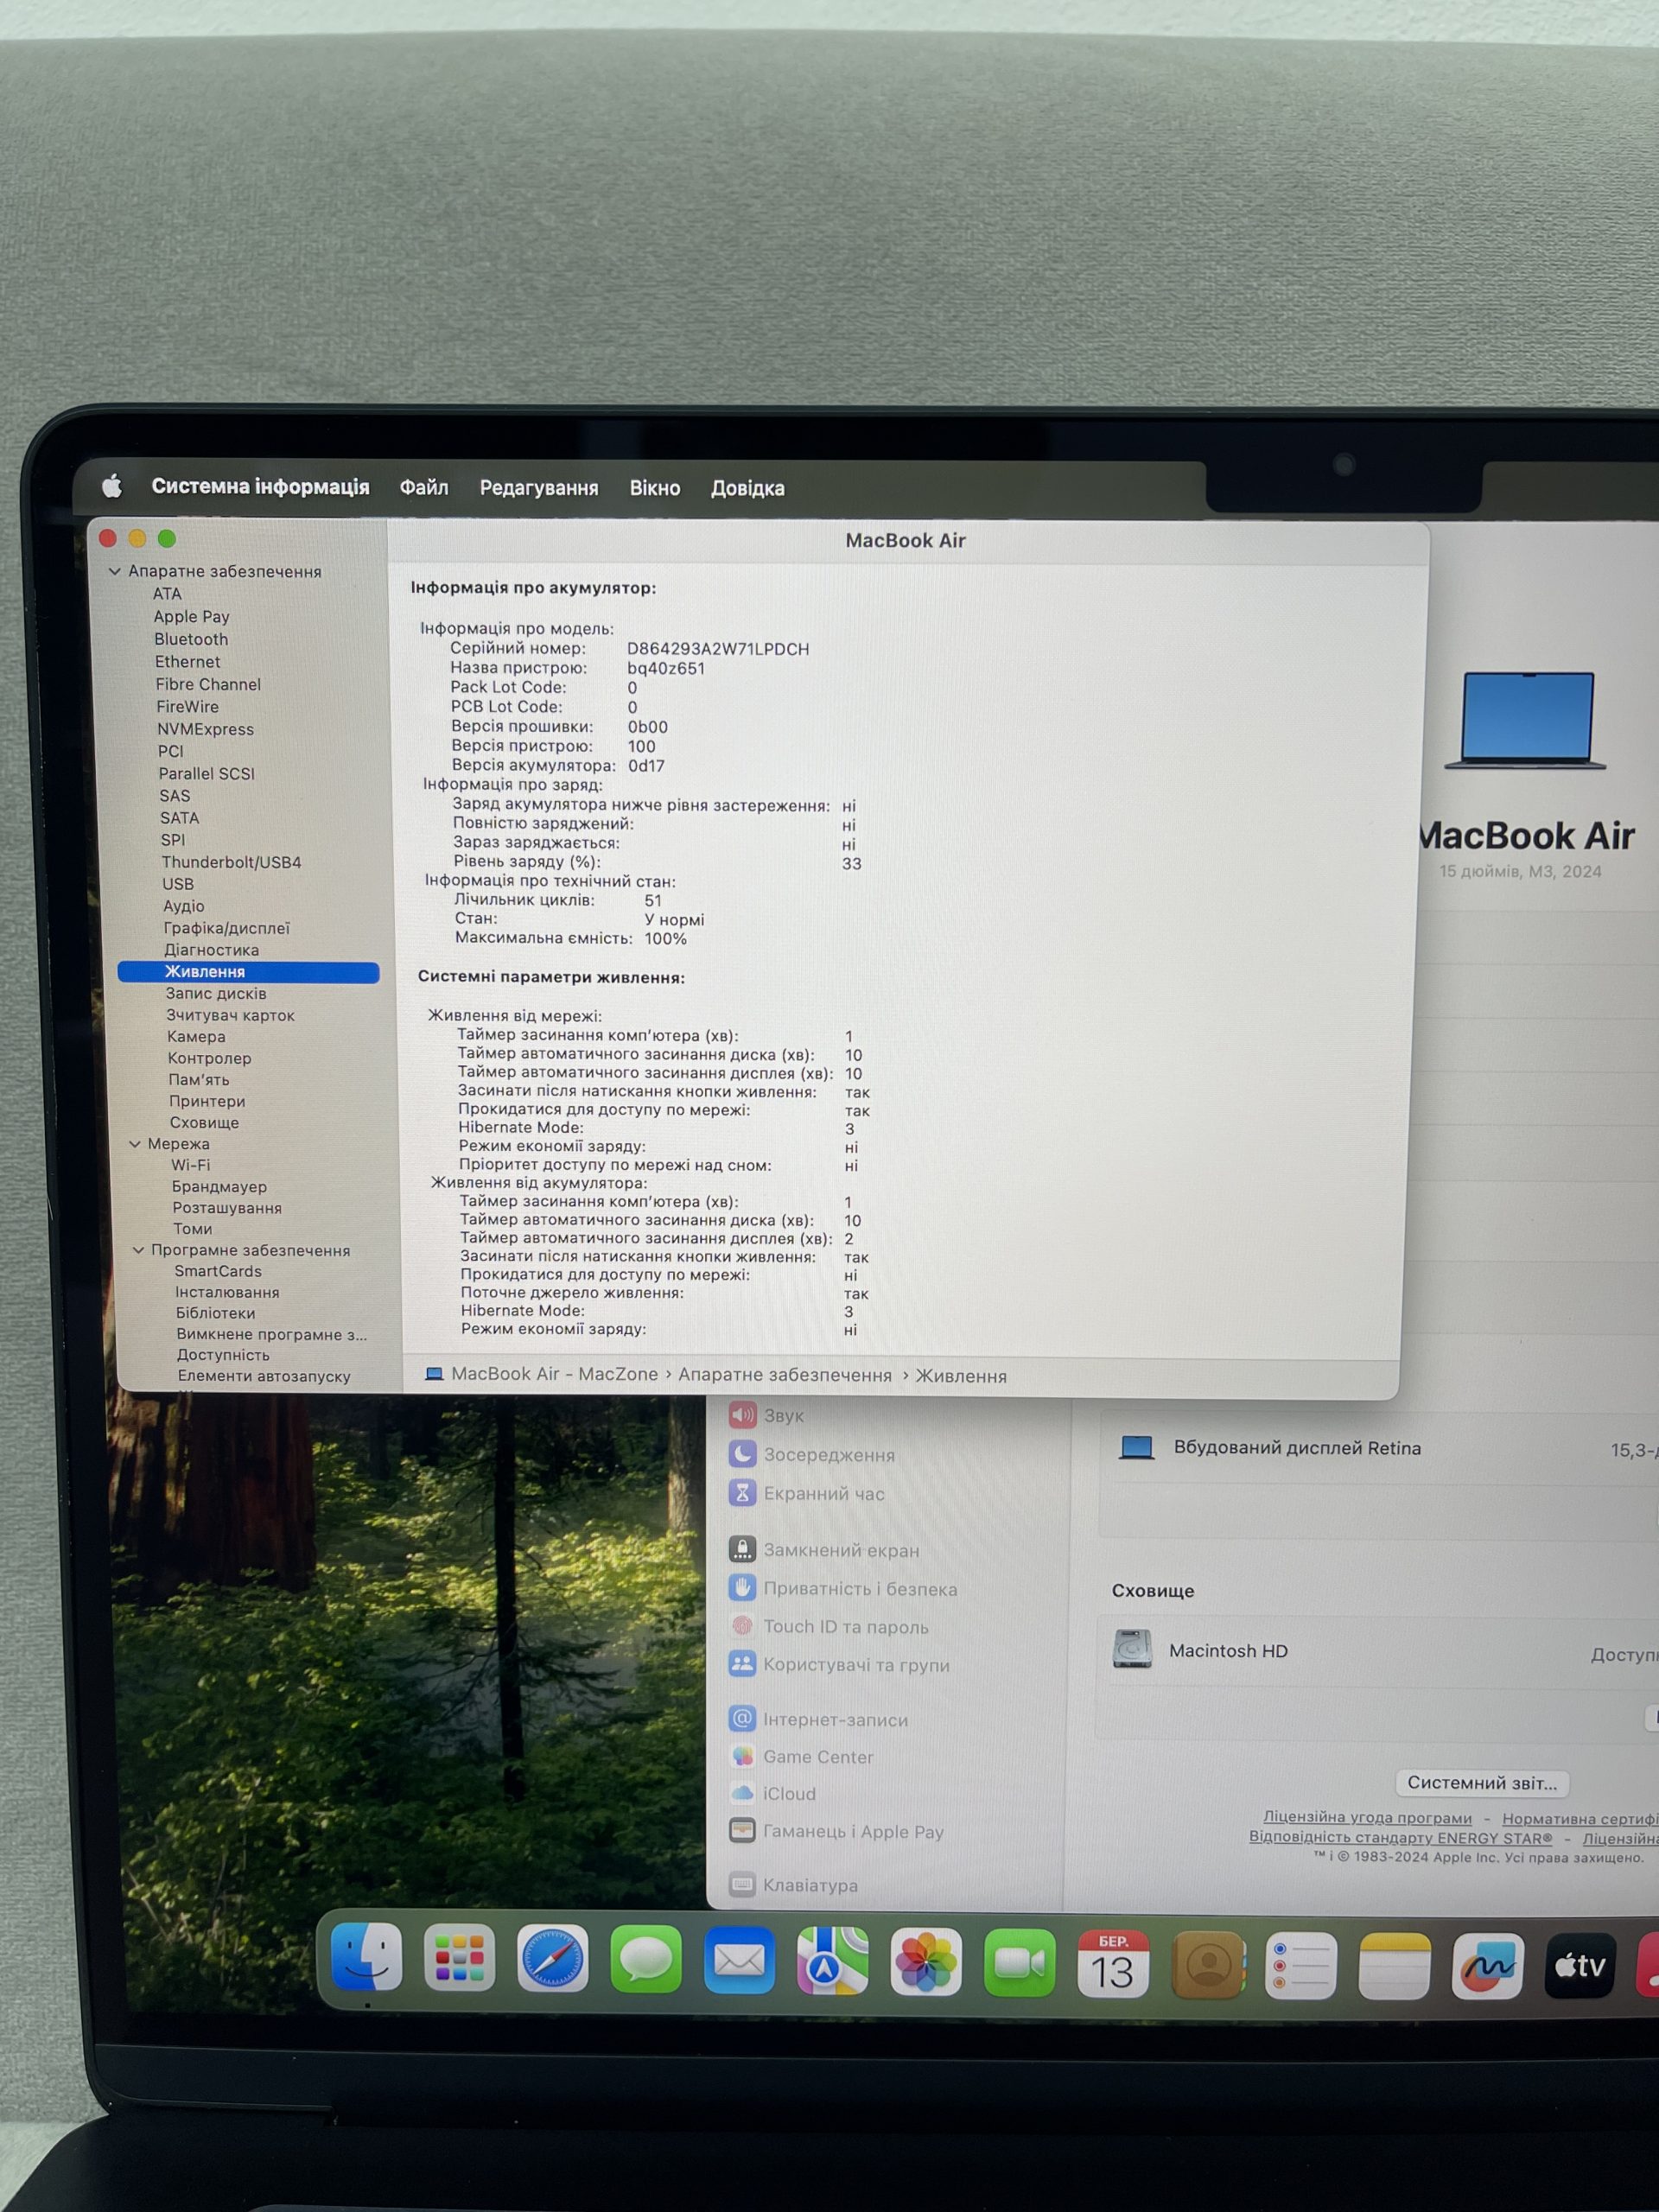Open Touch ID та пароль settings
The width and height of the screenshot is (1659, 2212).
[x=829, y=1626]
